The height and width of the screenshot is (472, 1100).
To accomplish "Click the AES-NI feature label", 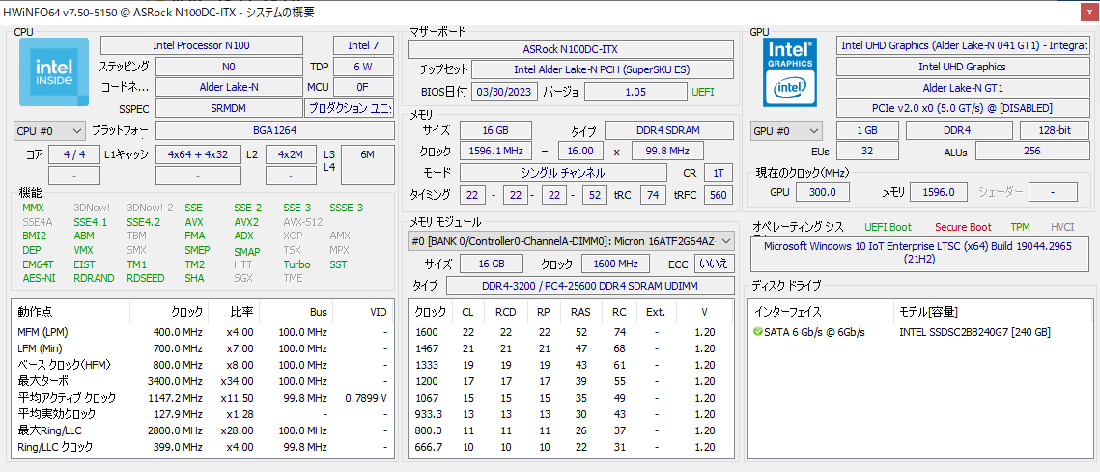I will tap(37, 278).
